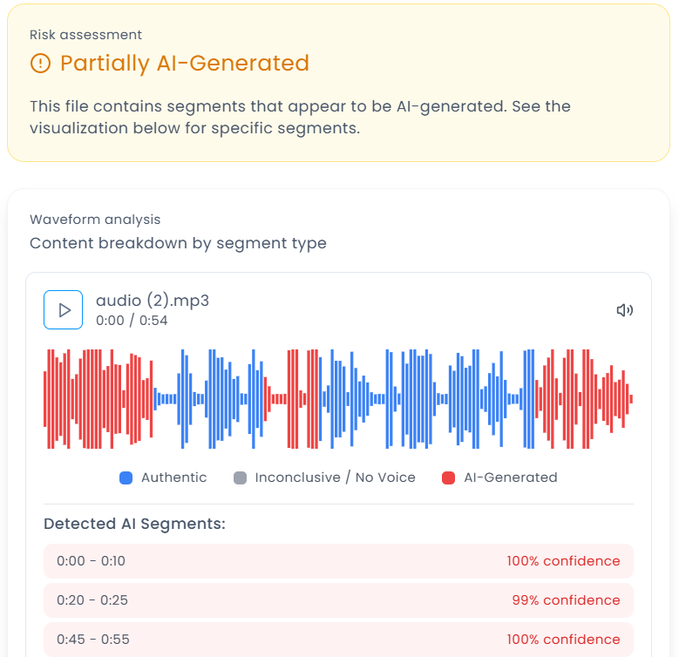679x657 pixels.
Task: Select the 0:45 - 0:55 segment timestamp
Action: (92, 640)
